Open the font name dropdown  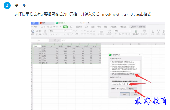(63, 31)
